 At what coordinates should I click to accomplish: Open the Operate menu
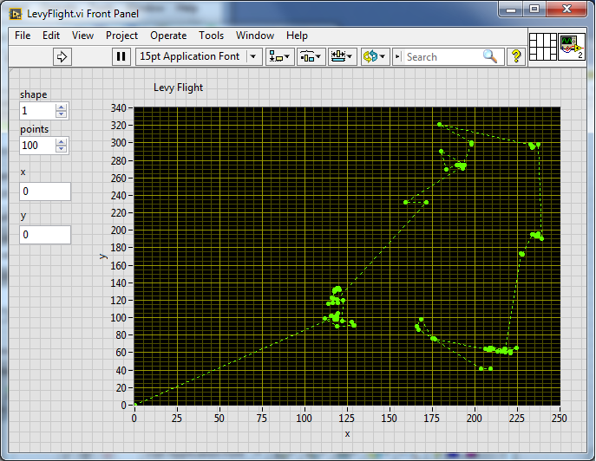[168, 36]
